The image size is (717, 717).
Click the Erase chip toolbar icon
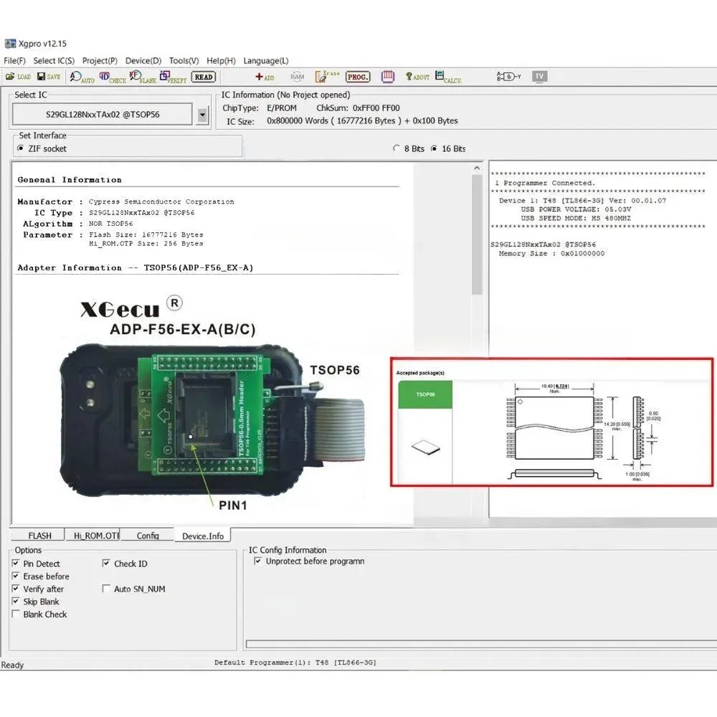pos(327,76)
